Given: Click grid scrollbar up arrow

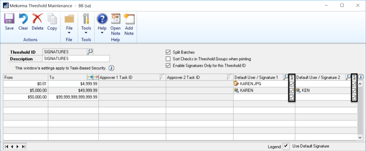Looking at the screenshot, I should (x=360, y=84).
